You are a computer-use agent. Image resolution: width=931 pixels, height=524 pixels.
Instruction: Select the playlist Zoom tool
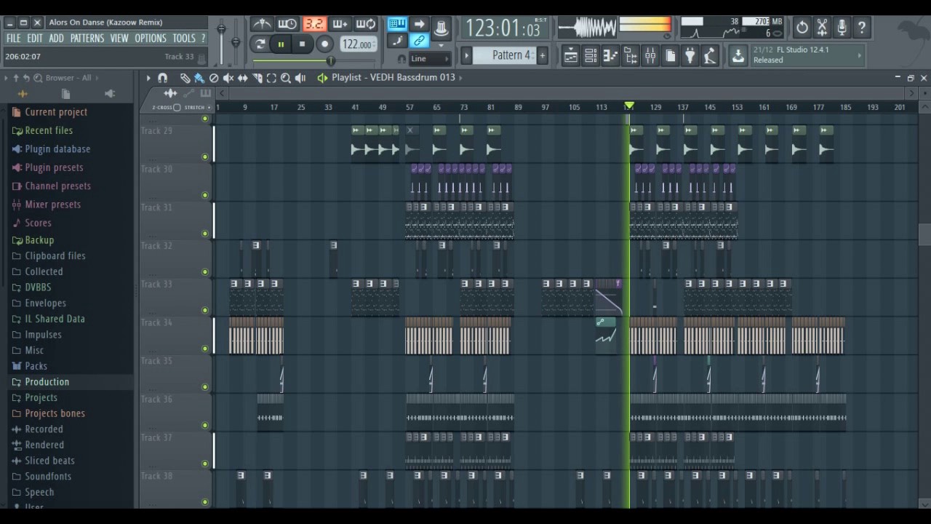click(286, 78)
